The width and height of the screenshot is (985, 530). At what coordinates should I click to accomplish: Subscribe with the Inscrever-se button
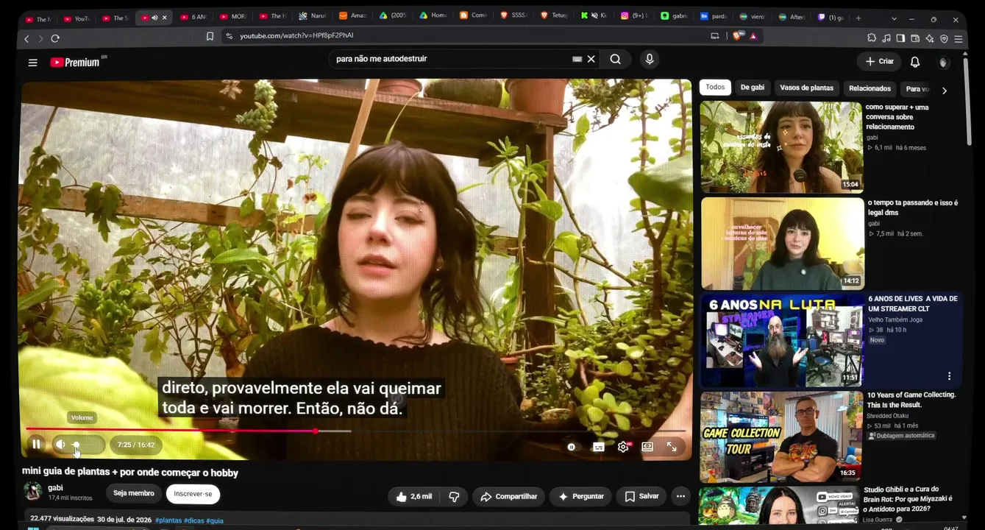click(x=193, y=494)
